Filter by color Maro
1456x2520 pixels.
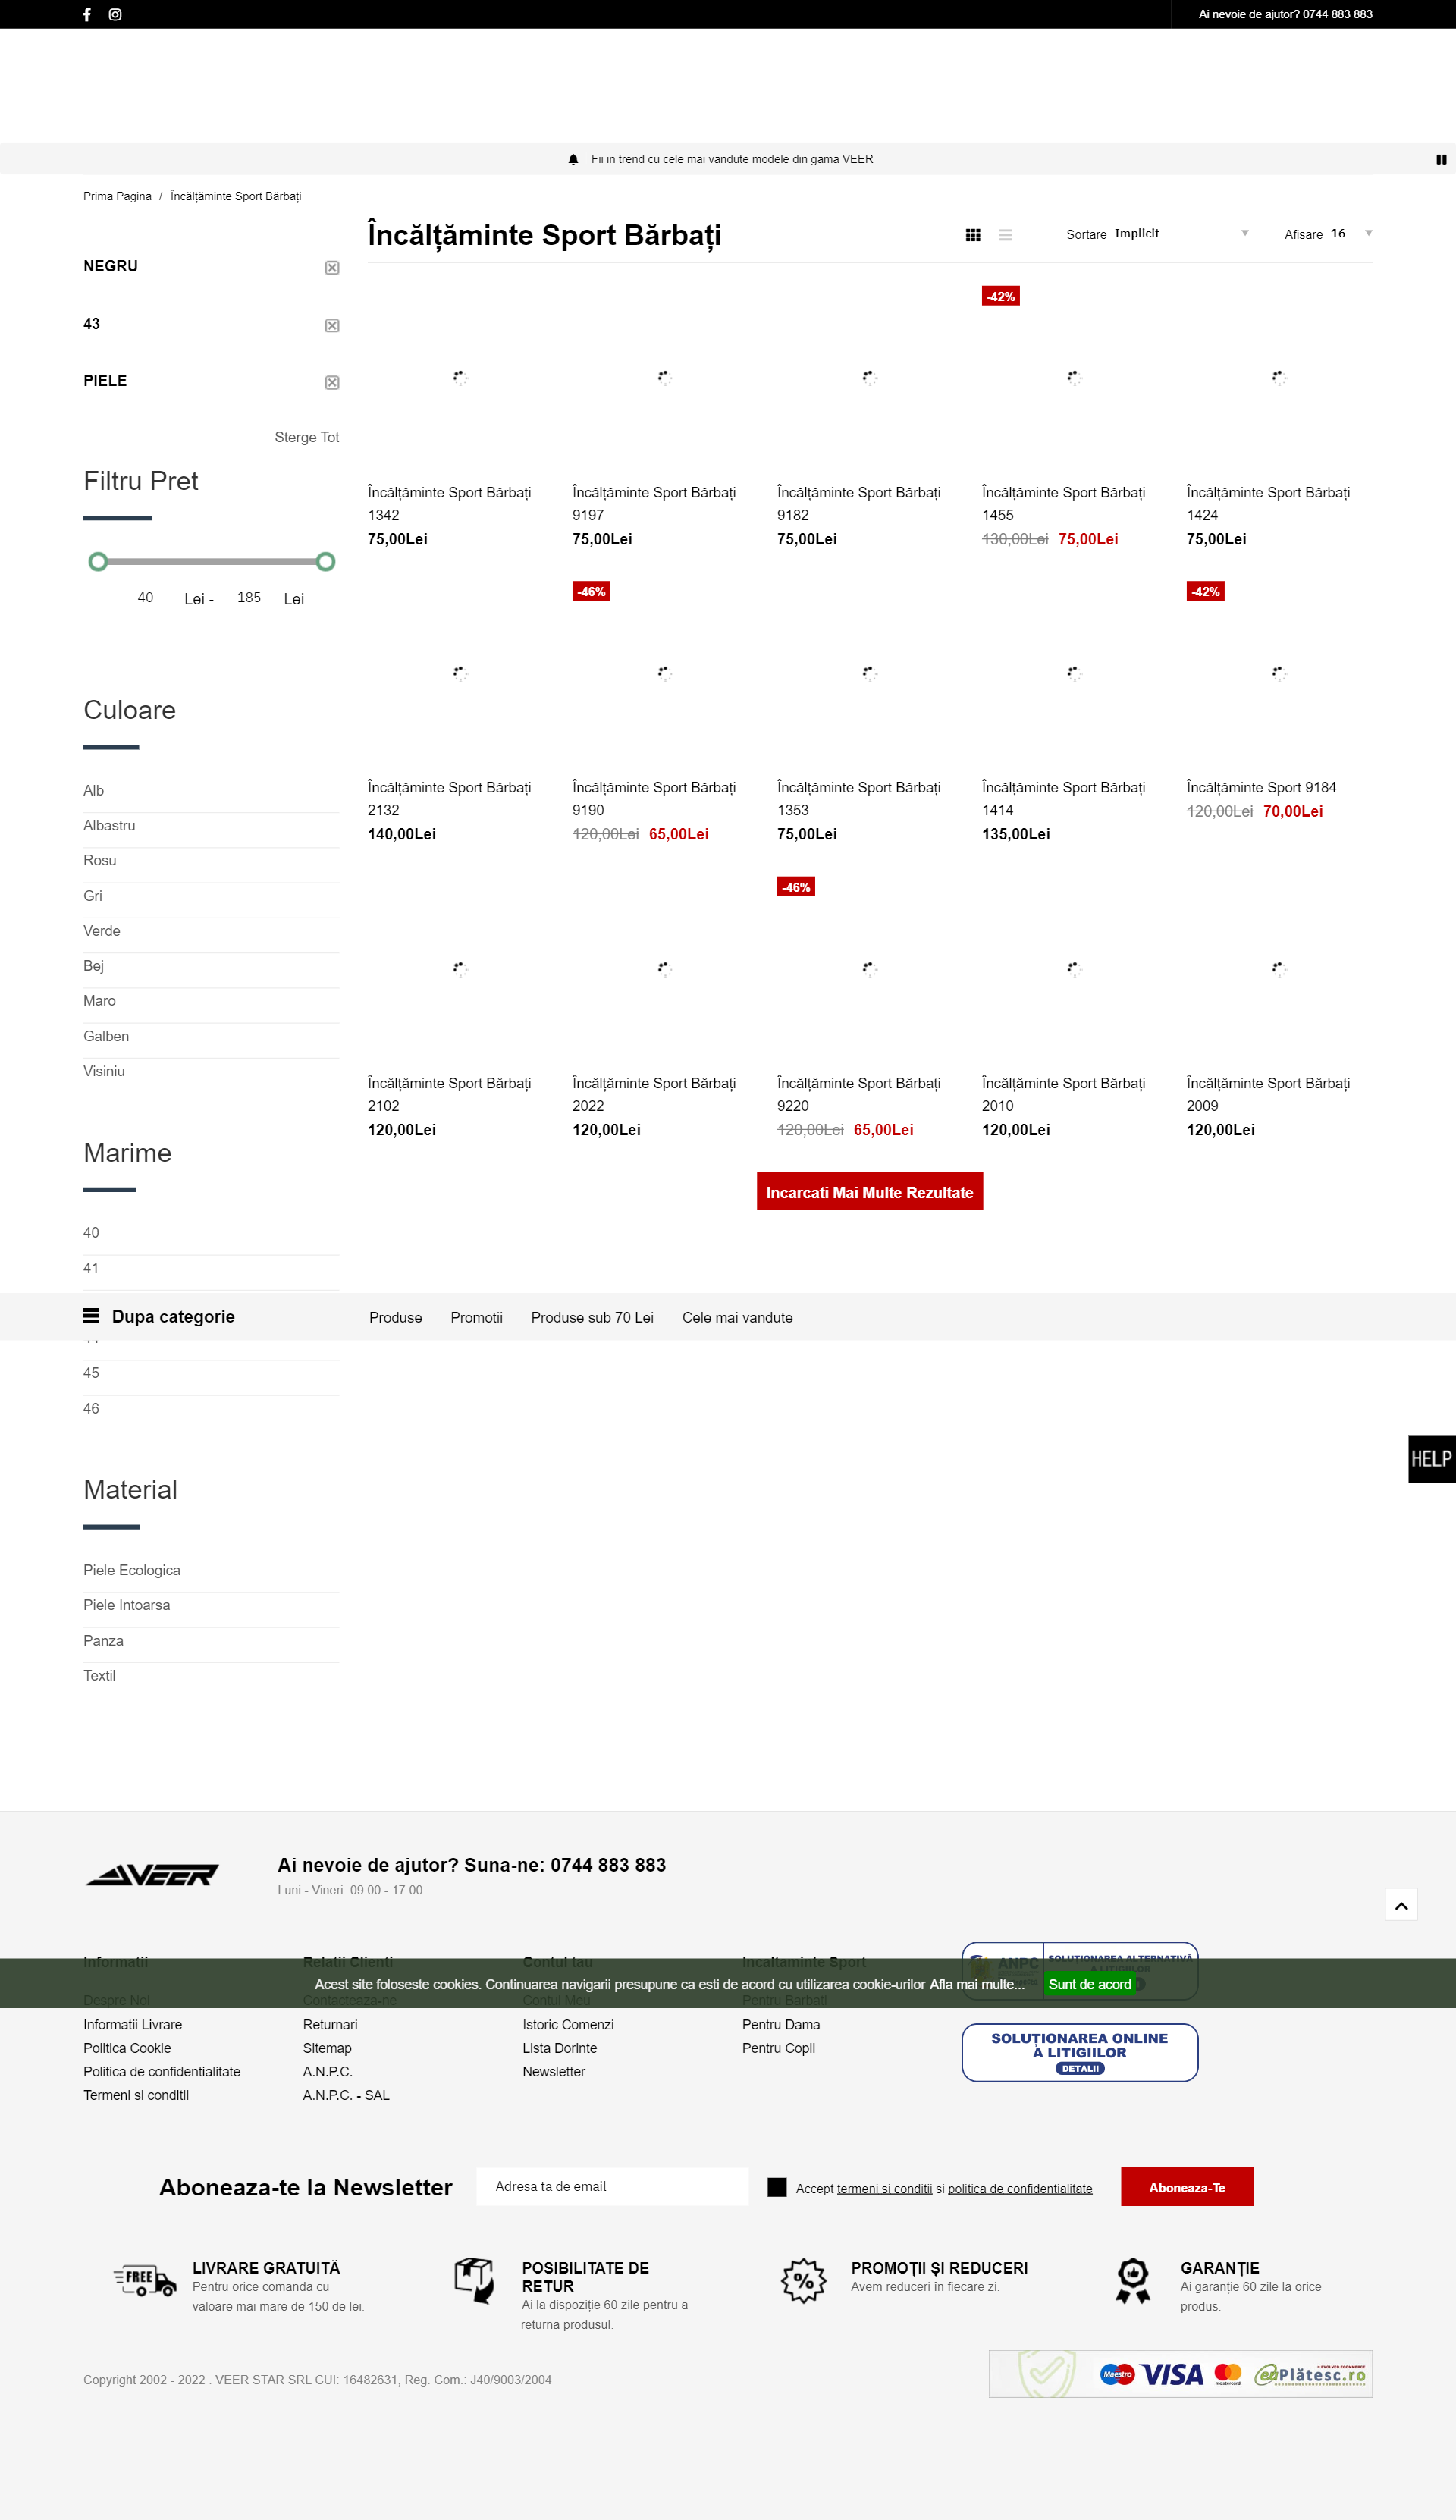pyautogui.click(x=100, y=1001)
